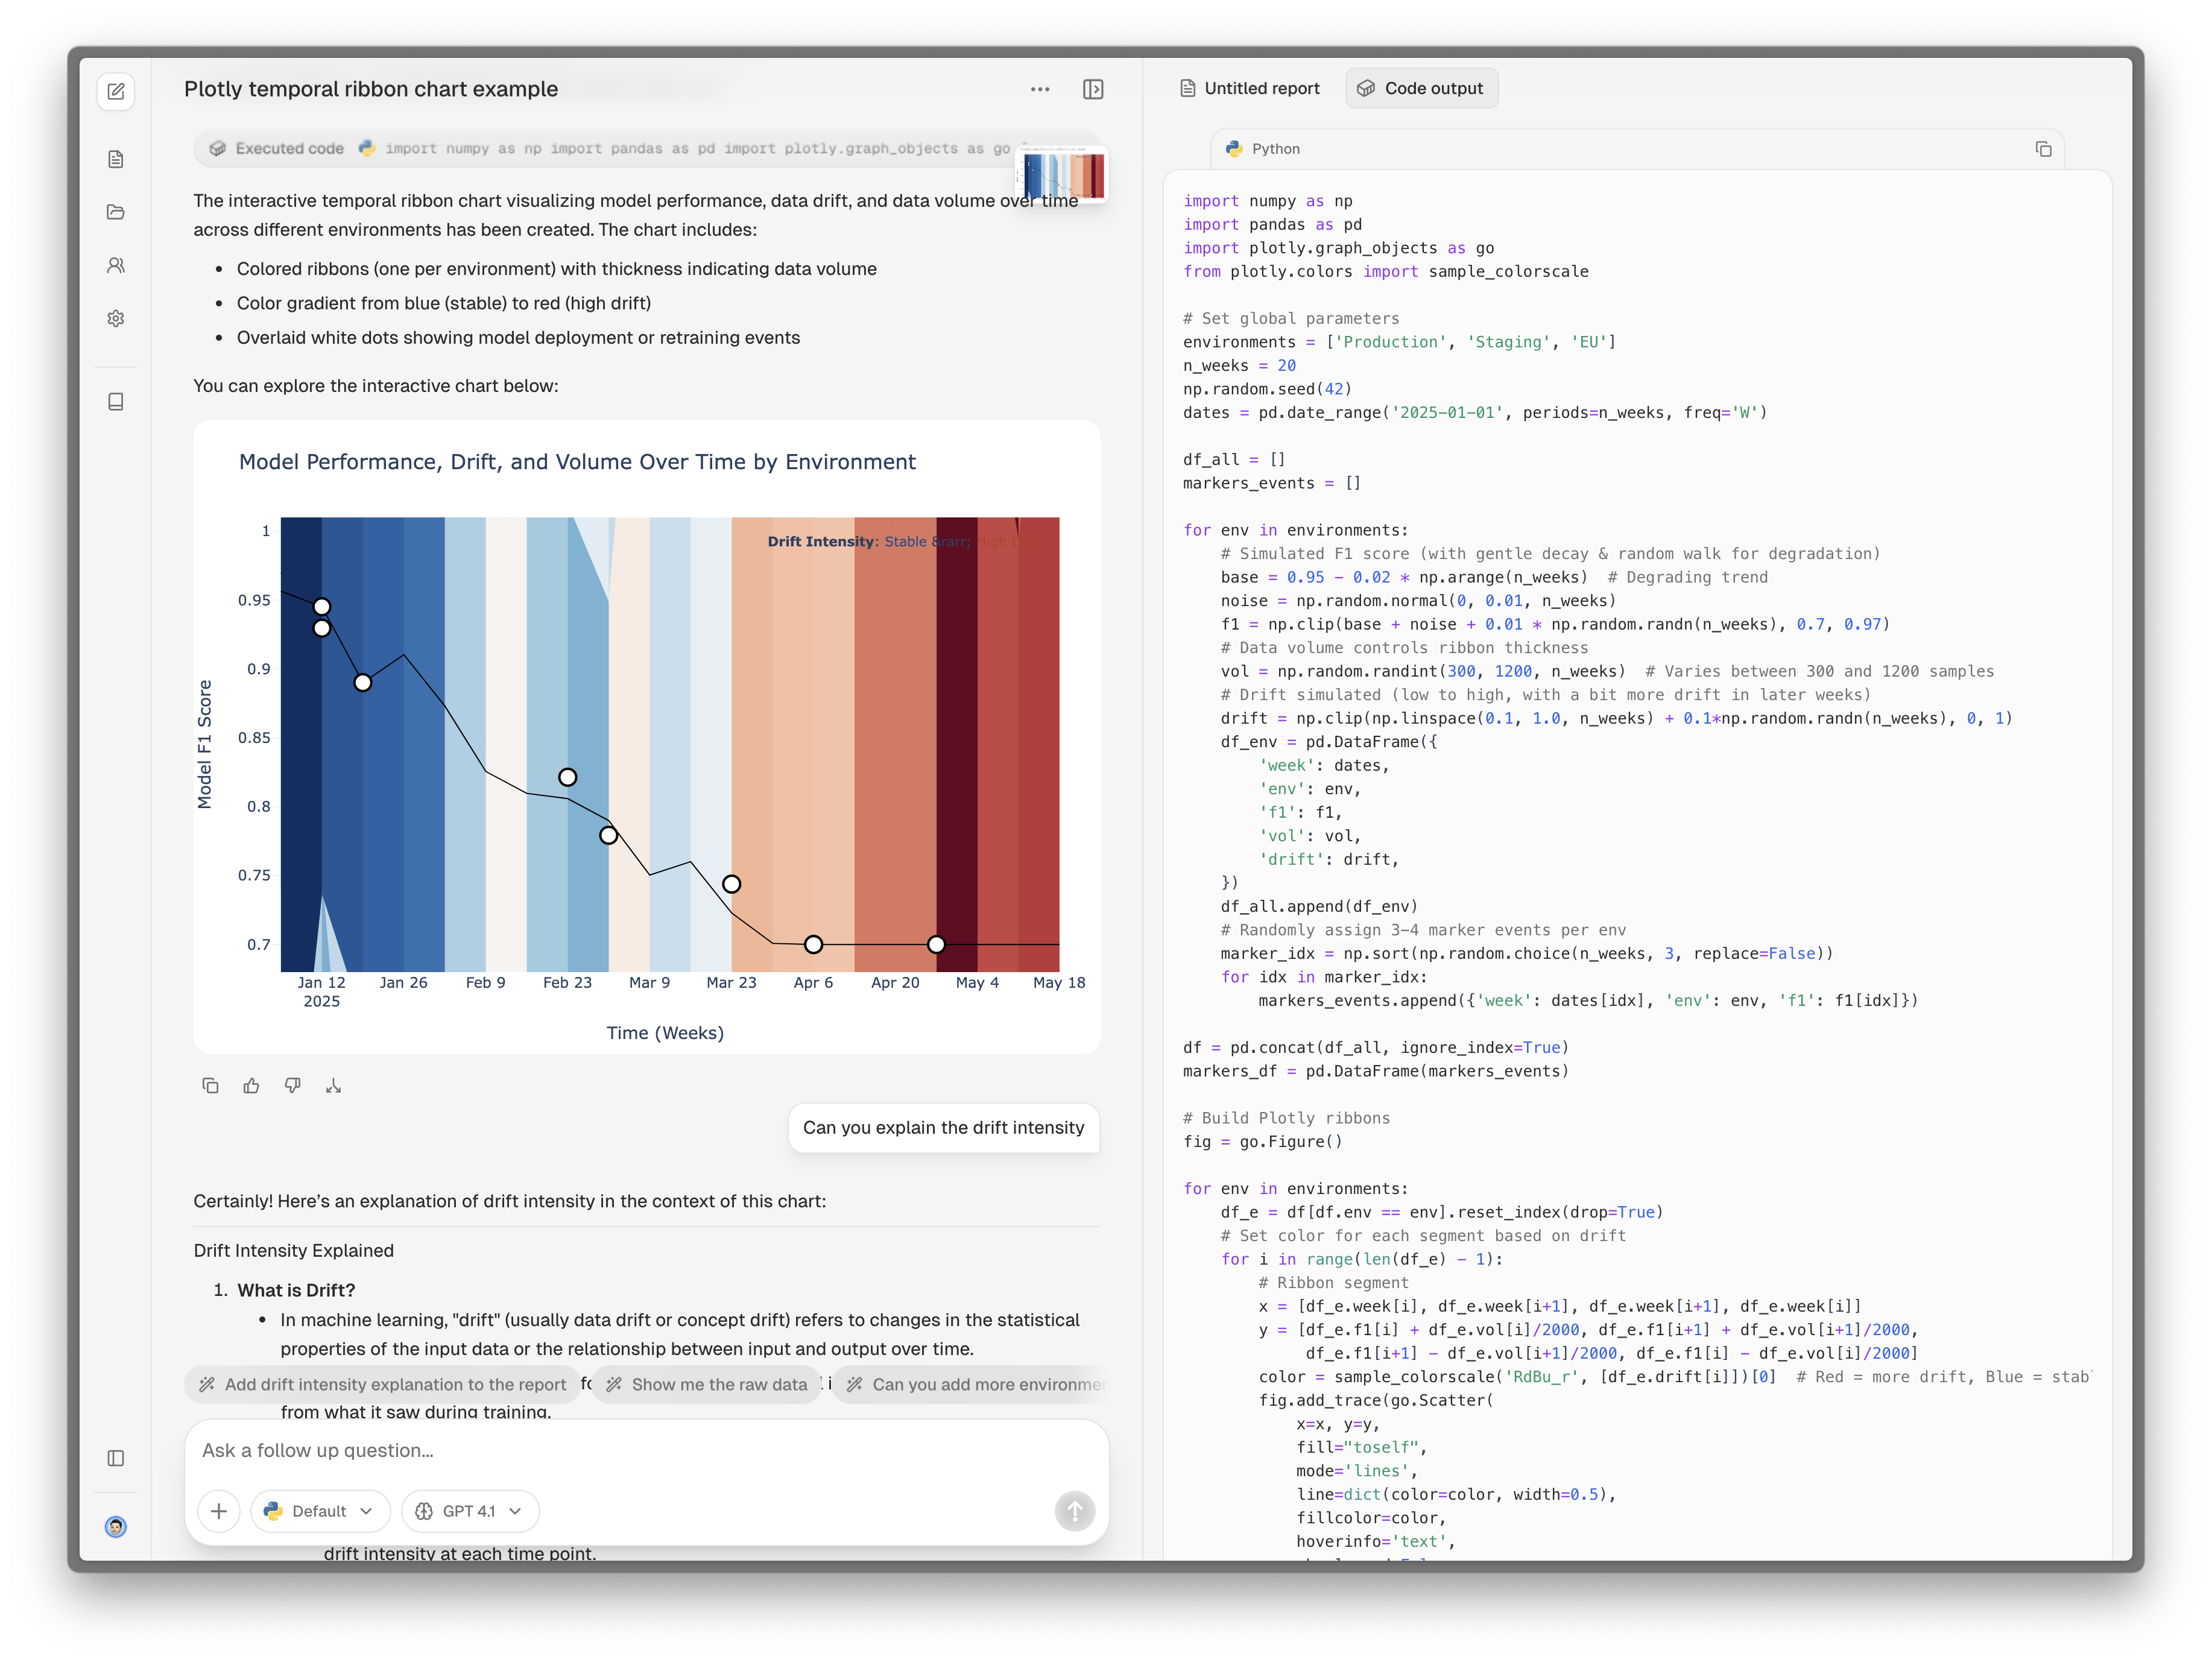
Task: Click event marker dot at Apr 6
Action: (x=813, y=944)
